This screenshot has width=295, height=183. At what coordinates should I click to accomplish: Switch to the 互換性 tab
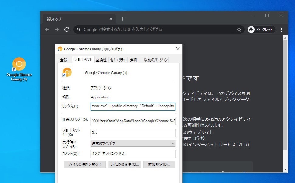pos(101,60)
